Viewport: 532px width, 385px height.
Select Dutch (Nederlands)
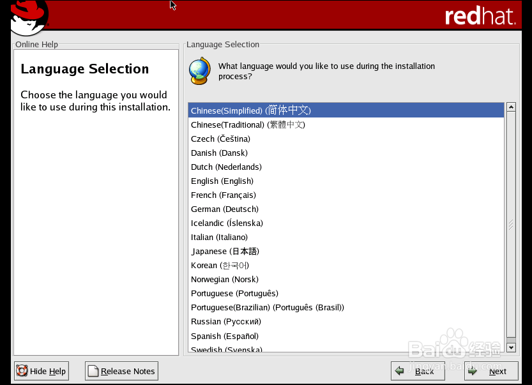tap(346, 167)
